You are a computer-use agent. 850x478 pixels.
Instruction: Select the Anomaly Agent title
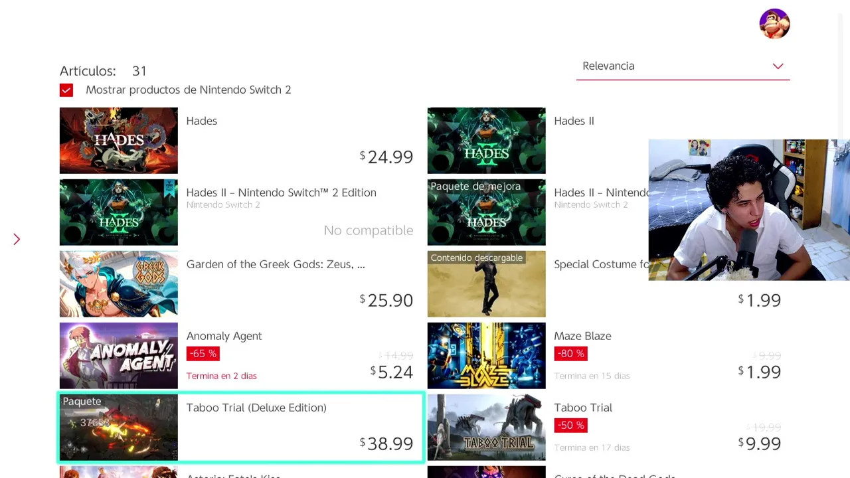[x=224, y=336]
